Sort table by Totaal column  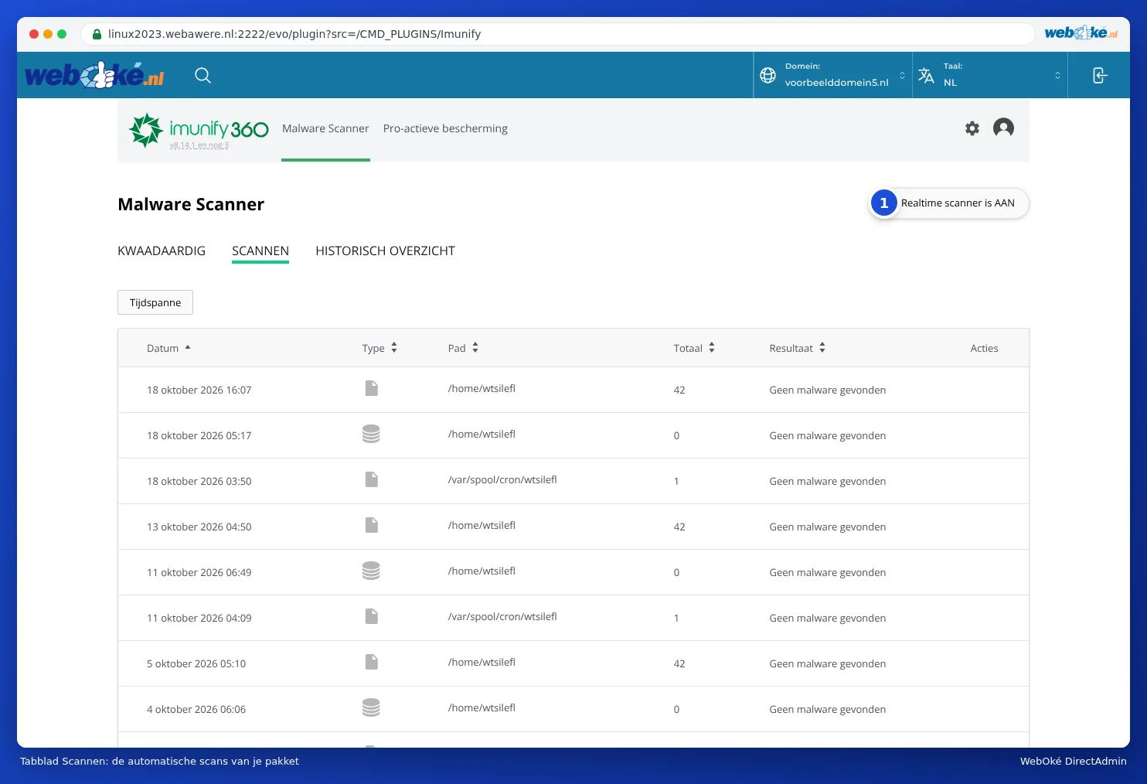click(694, 348)
